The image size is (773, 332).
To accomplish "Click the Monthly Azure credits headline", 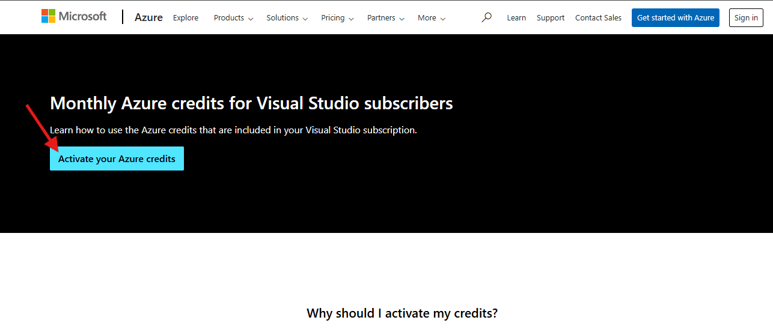I will click(x=251, y=103).
